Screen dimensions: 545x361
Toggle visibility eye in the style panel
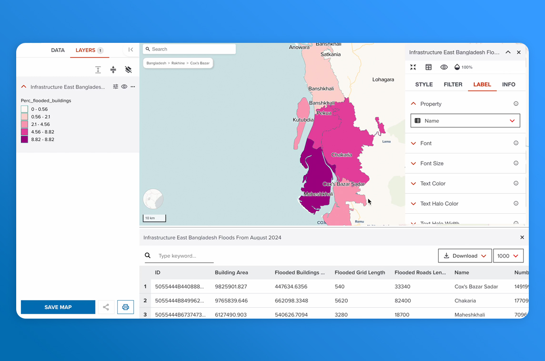(x=444, y=67)
